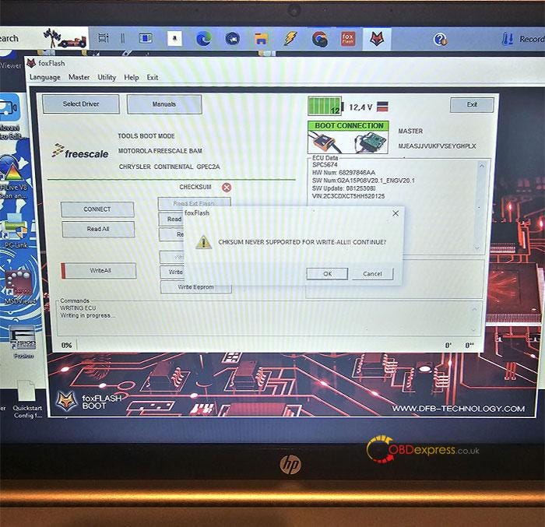545x527 pixels.
Task: Click the Write Eeprom button
Action: pyautogui.click(x=195, y=287)
